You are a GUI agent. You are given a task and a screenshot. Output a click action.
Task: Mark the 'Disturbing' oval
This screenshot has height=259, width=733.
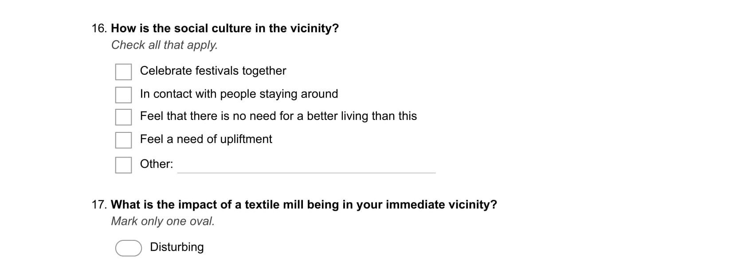pyautogui.click(x=129, y=248)
